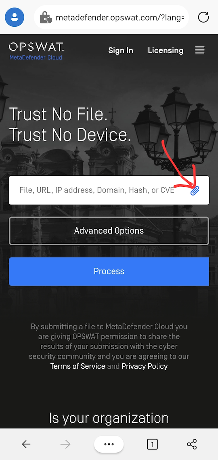Click the Sign In menu item
Screen dimensions: 218x460
click(x=121, y=51)
